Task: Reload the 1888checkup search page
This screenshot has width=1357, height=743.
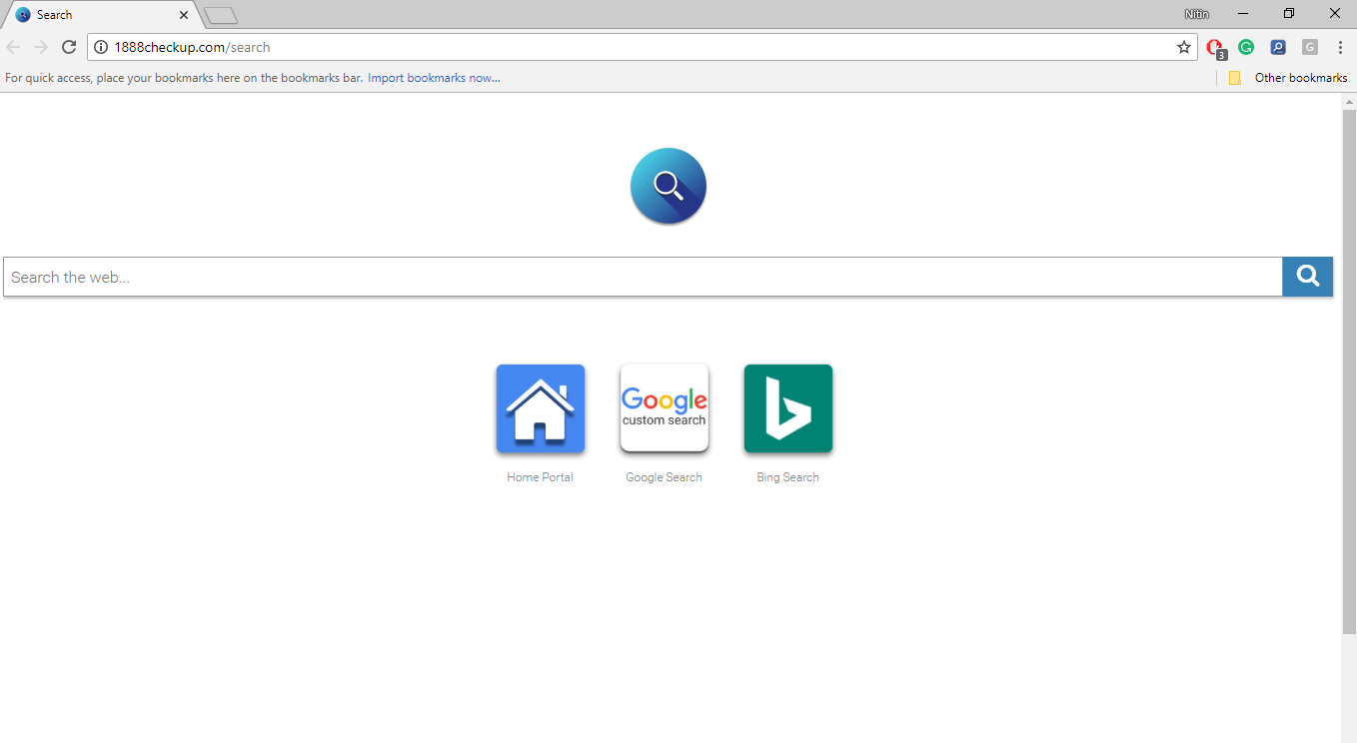Action: click(68, 46)
